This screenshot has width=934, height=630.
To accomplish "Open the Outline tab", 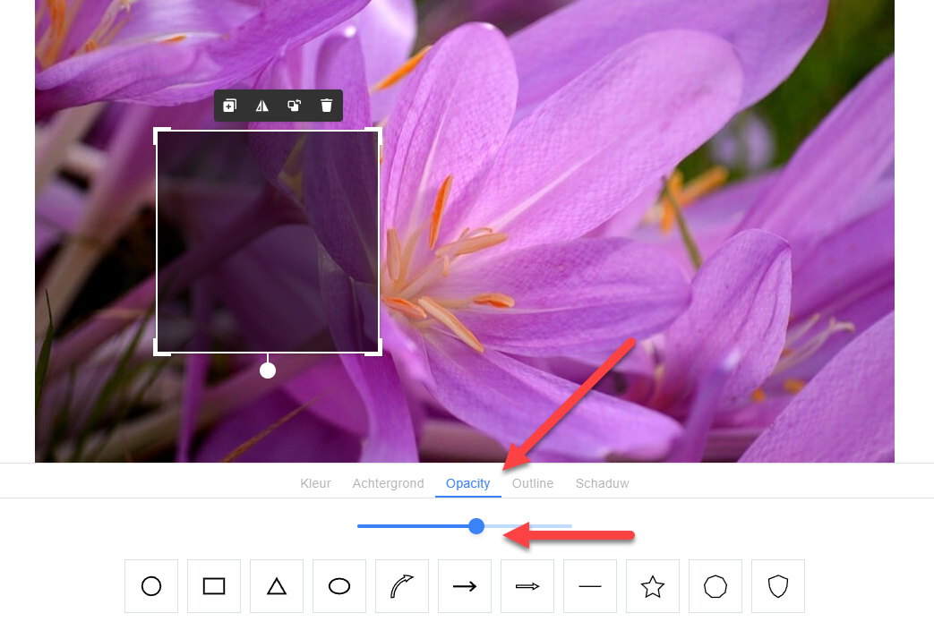I will (533, 483).
